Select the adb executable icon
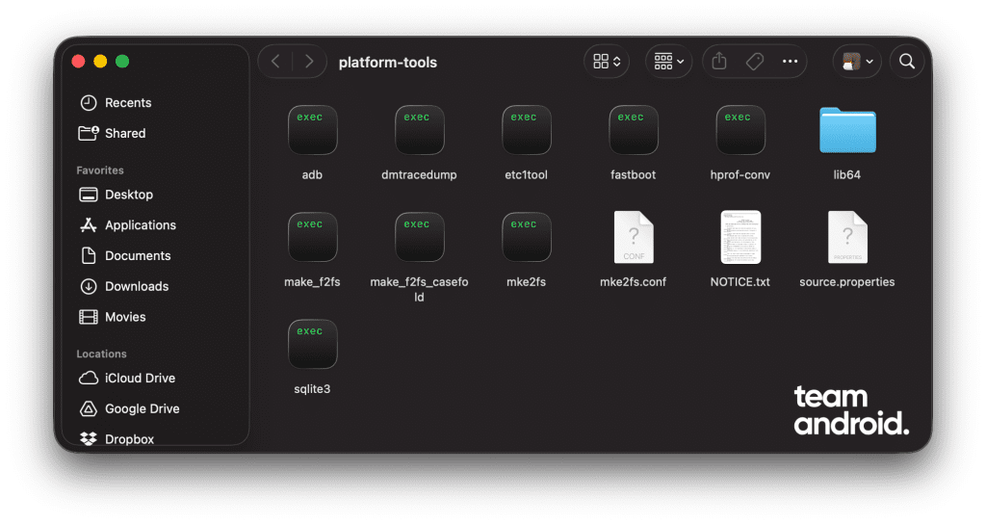Screen dimensions: 986x524 point(313,130)
